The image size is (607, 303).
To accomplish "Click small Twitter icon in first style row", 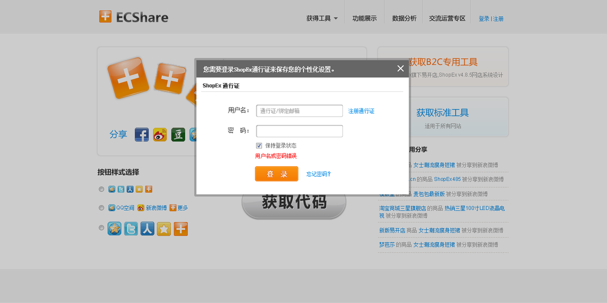I will coord(121,189).
